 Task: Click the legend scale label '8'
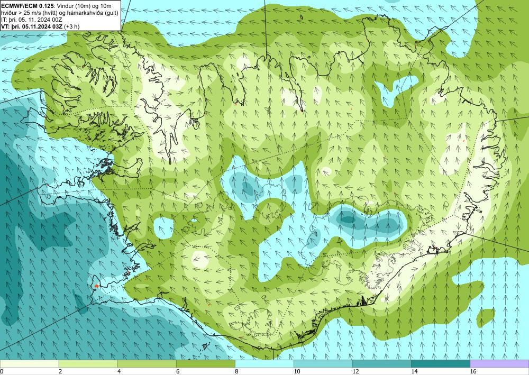(x=237, y=371)
